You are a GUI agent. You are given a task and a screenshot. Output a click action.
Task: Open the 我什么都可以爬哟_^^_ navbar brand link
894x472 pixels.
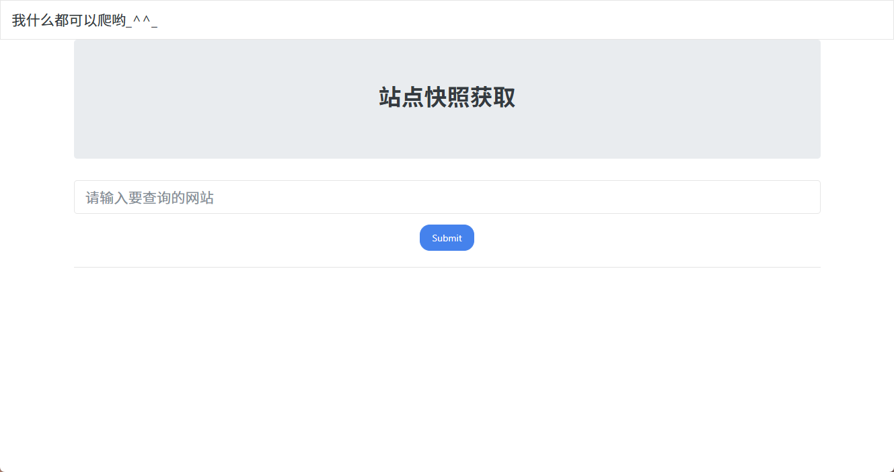(85, 20)
